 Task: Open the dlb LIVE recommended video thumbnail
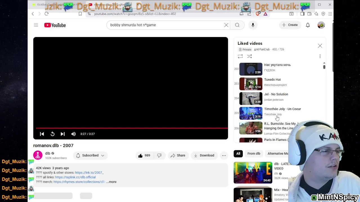pyautogui.click(x=253, y=173)
